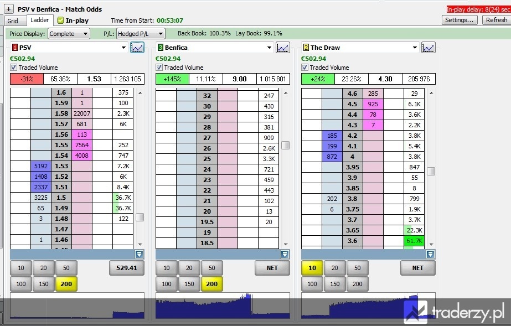Screen dimensions: 511x326
Task: Click the NET button under Benfica
Action: click(x=272, y=268)
